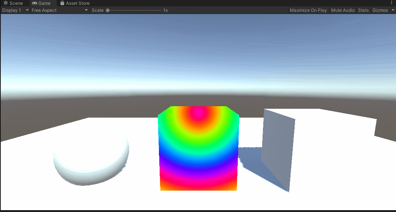The image size is (396, 212).
Task: Toggle Gizmos visibility
Action: 380,10
